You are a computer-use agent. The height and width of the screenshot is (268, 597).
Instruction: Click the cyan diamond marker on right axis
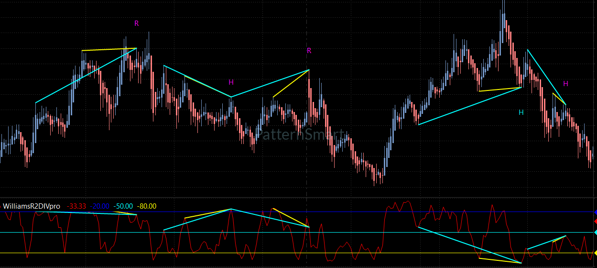point(595,232)
